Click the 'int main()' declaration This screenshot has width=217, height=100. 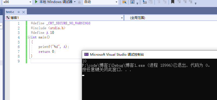pyautogui.click(x=40, y=37)
